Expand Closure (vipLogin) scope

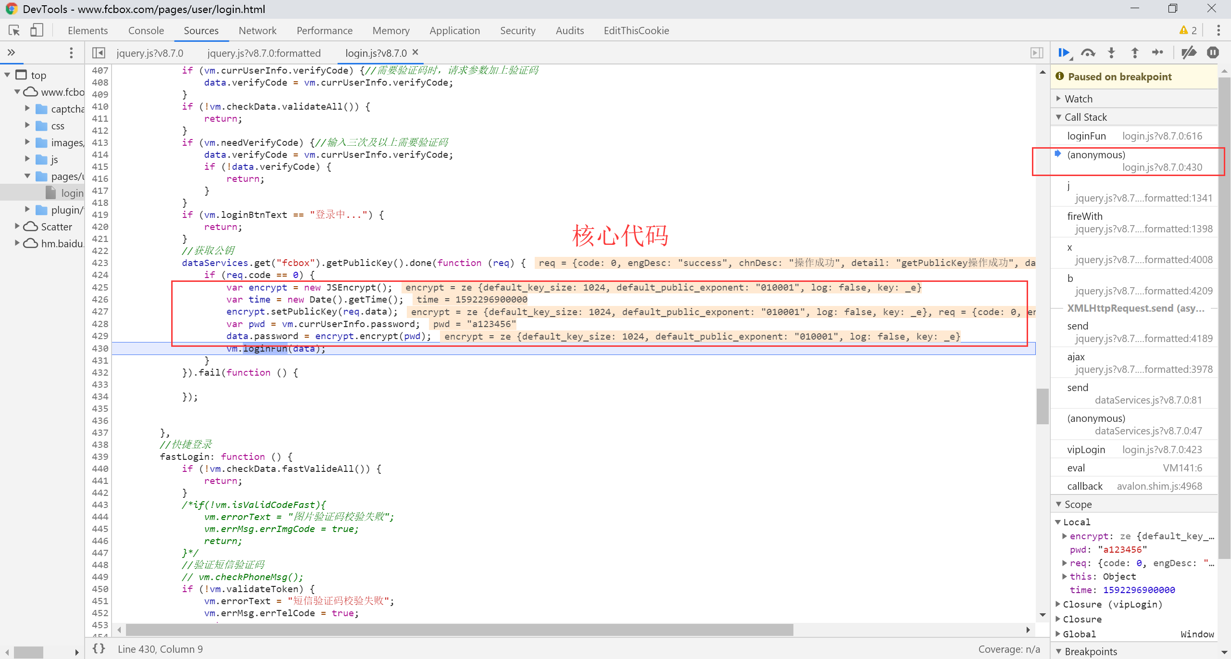(1058, 604)
